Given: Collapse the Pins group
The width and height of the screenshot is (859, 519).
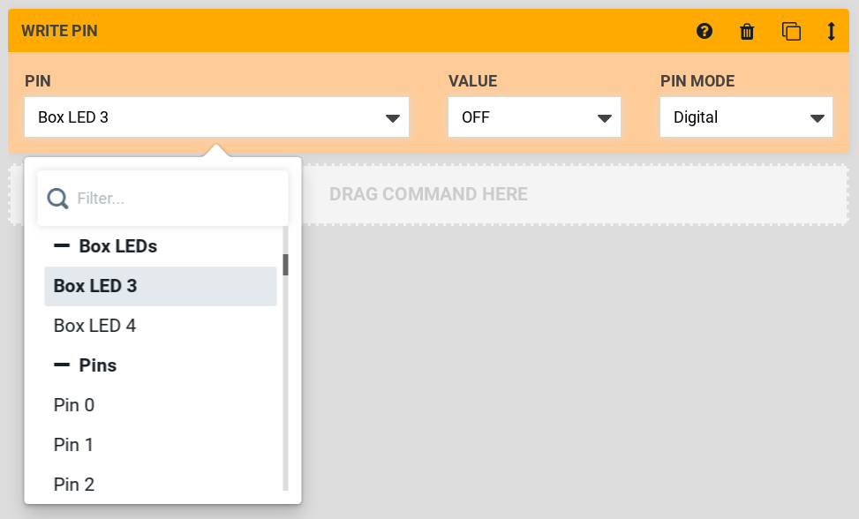Looking at the screenshot, I should 62,365.
